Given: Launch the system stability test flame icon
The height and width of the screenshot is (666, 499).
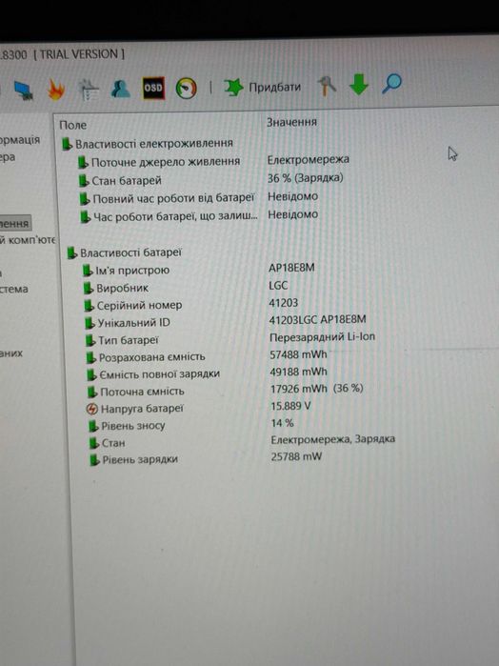Looking at the screenshot, I should point(55,90).
